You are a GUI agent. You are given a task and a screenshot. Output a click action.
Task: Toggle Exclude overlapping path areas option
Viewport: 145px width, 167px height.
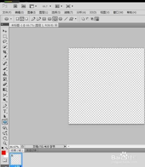point(97,19)
